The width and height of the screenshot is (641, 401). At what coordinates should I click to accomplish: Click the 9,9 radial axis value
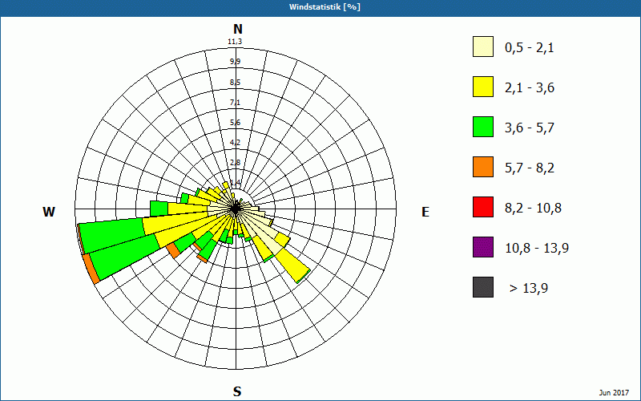[235, 62]
